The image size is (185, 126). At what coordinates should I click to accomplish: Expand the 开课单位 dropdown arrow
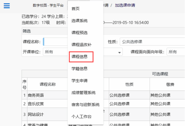tap(120, 52)
